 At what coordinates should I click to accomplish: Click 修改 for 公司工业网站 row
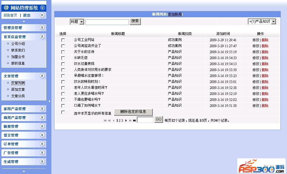click(256, 40)
